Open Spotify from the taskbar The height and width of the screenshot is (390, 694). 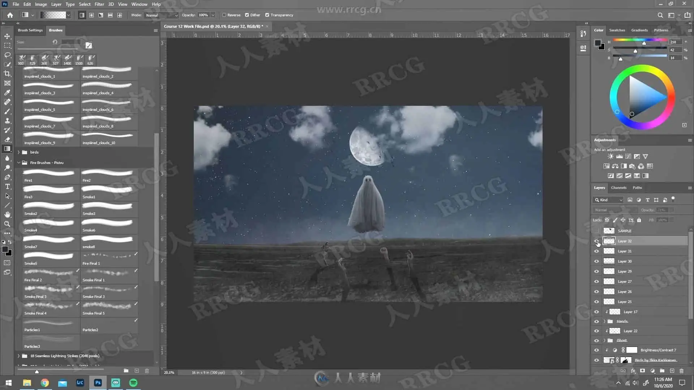(x=133, y=383)
